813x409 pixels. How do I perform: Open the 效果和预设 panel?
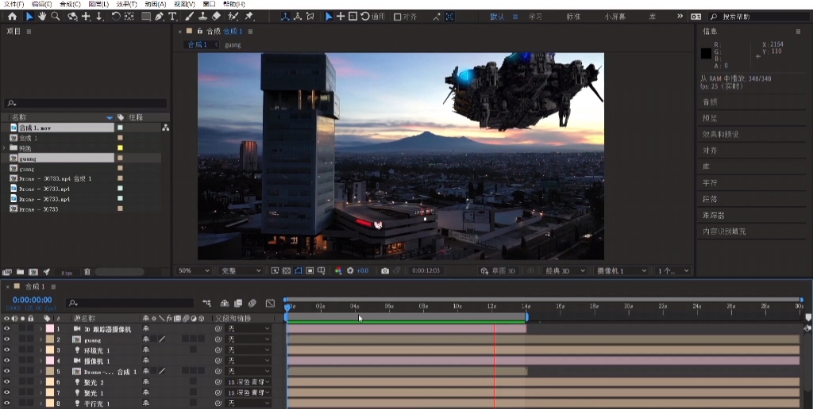coord(720,134)
